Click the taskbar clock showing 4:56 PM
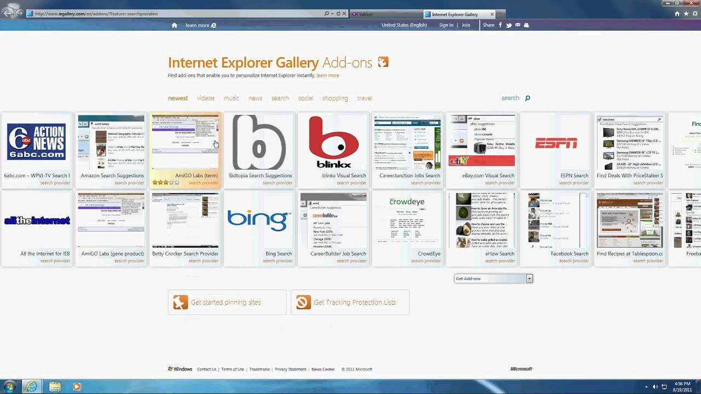701x394 pixels. click(682, 386)
